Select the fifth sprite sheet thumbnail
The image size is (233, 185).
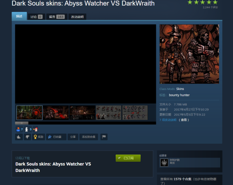pyautogui.click(x=135, y=112)
